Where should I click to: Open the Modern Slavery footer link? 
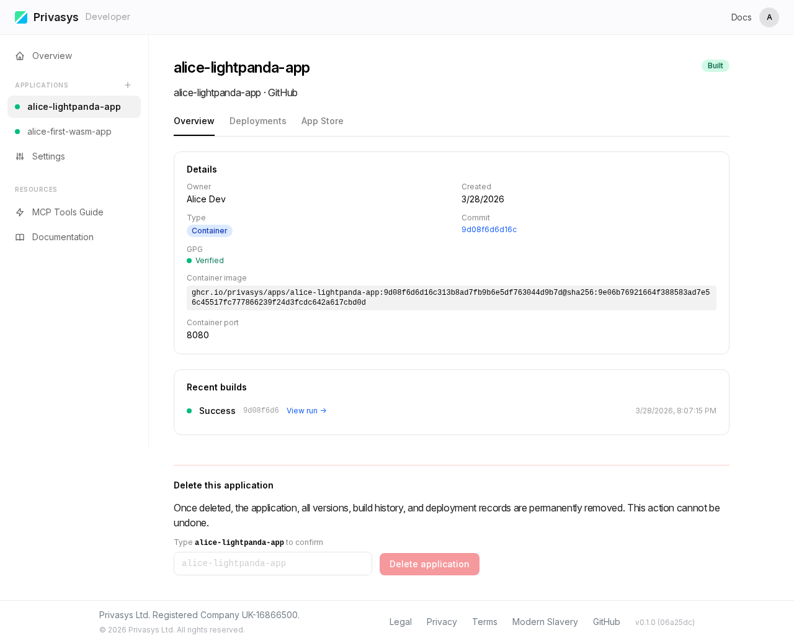tap(545, 622)
